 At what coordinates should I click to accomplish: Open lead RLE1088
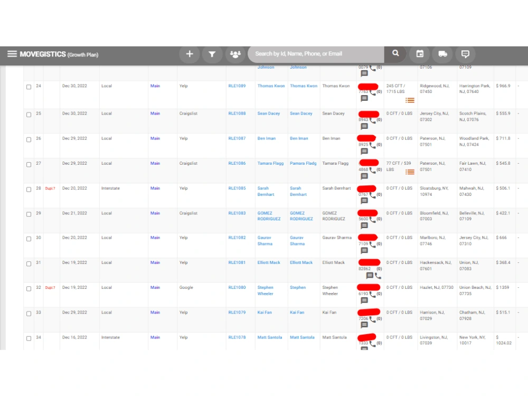pyautogui.click(x=237, y=114)
